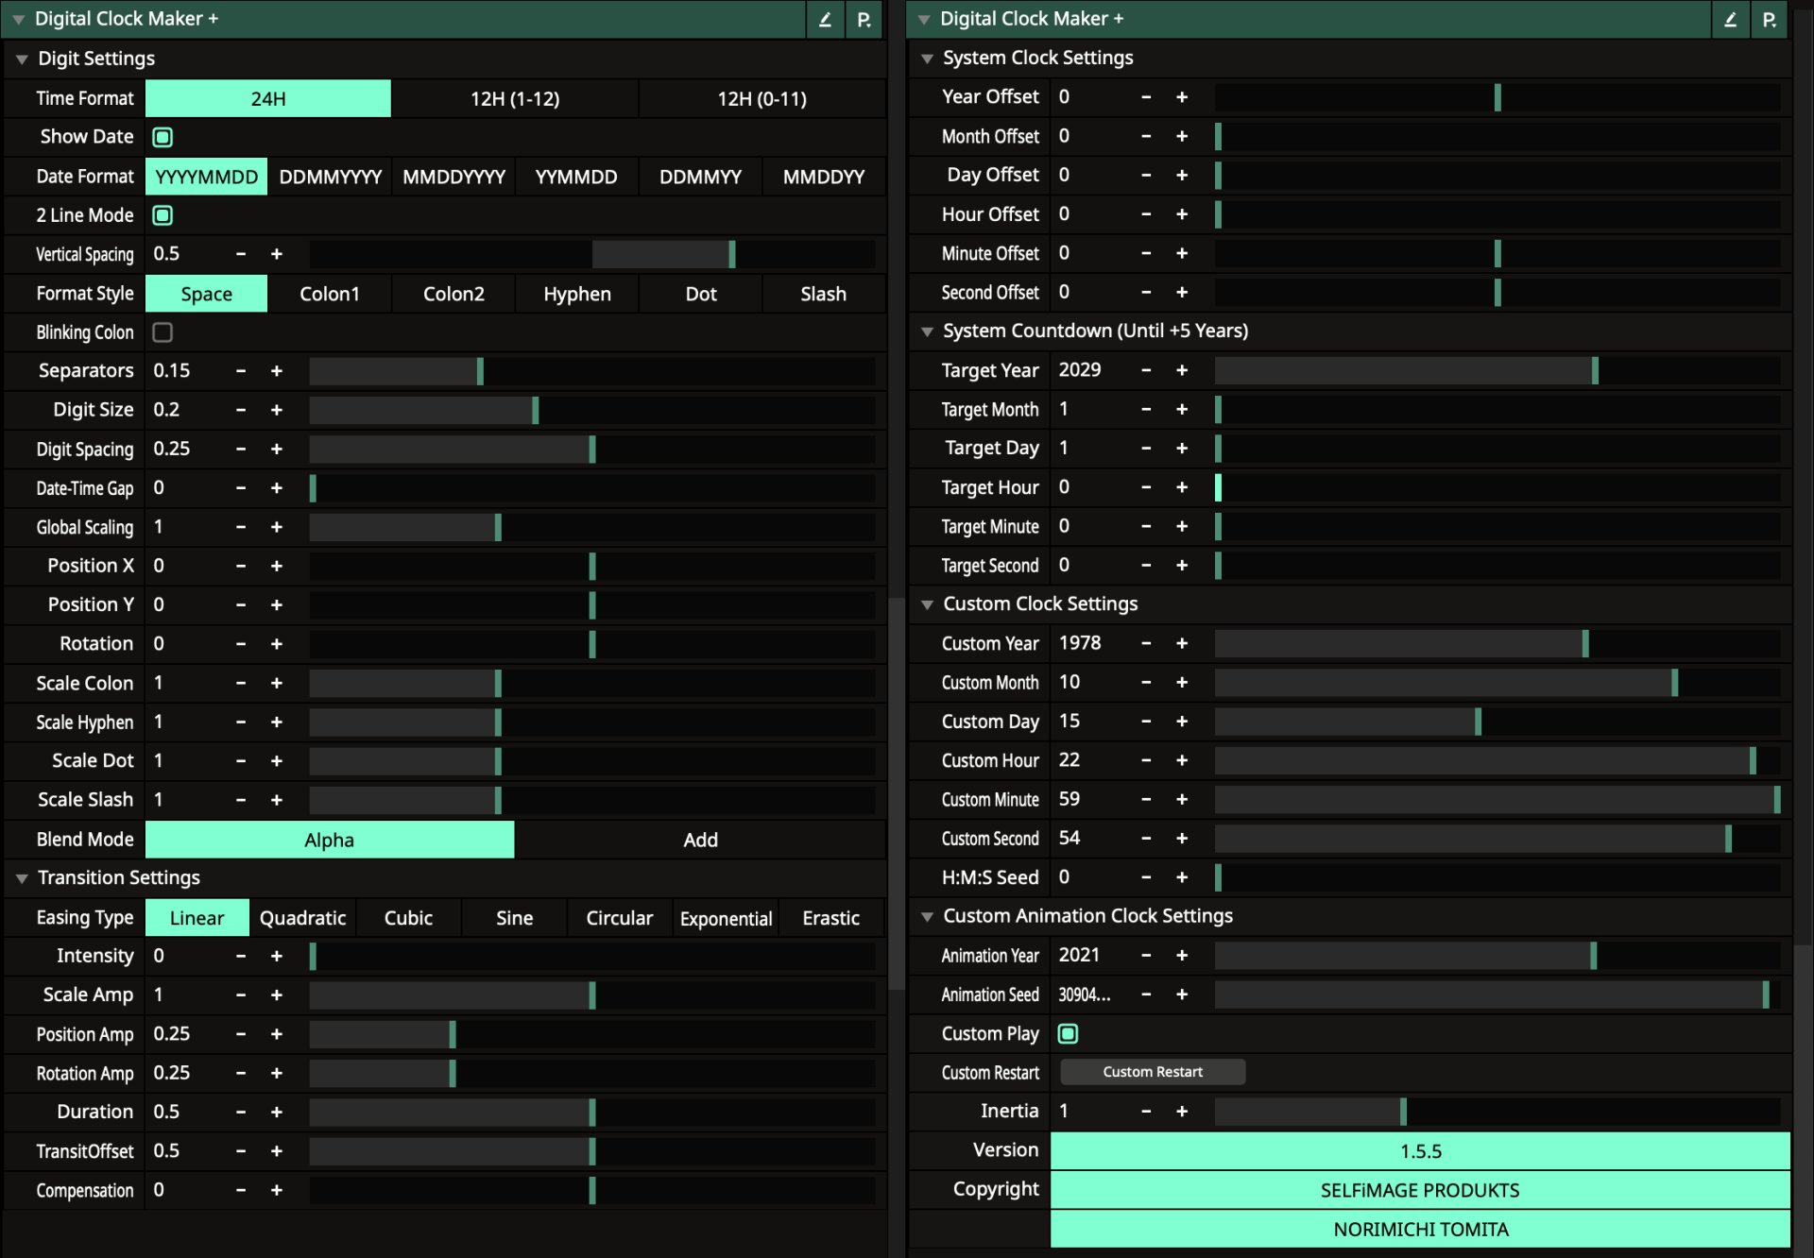1814x1258 pixels.
Task: Toggle the 2 Line Mode checkbox
Action: tap(163, 215)
